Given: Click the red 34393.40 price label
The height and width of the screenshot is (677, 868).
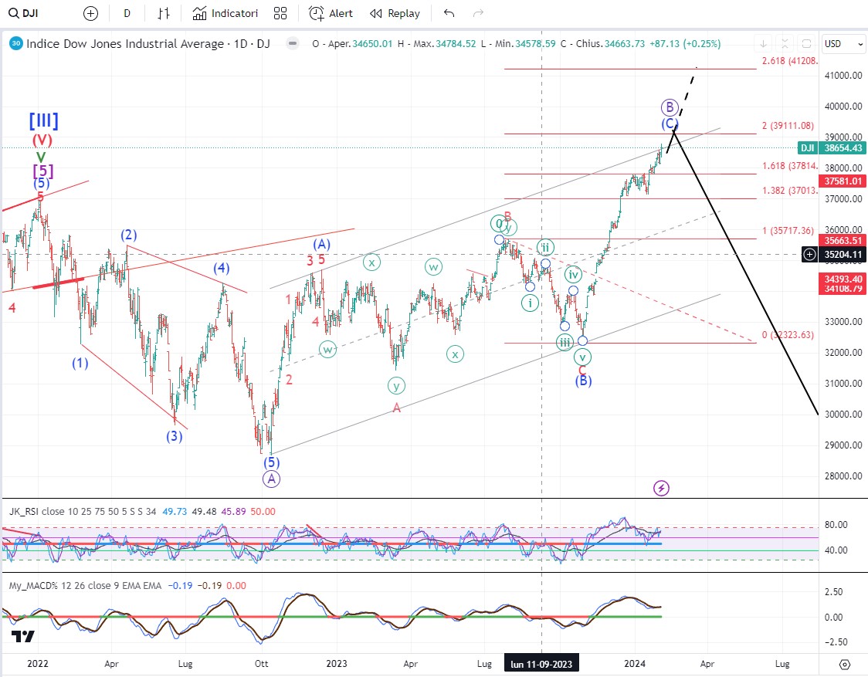Looking at the screenshot, I should pos(843,279).
